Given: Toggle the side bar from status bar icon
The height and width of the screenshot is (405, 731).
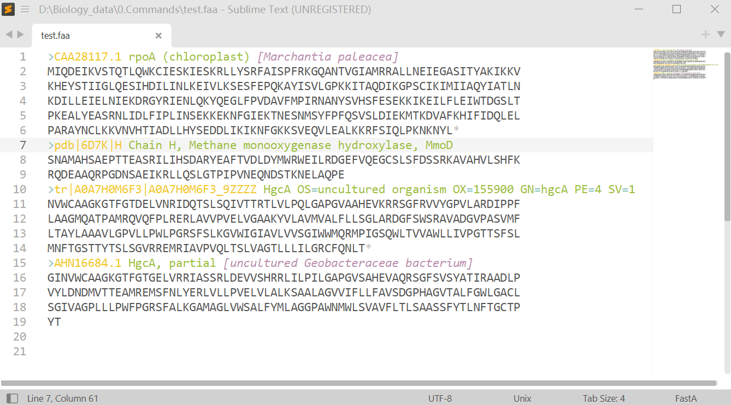Looking at the screenshot, I should [x=12, y=398].
